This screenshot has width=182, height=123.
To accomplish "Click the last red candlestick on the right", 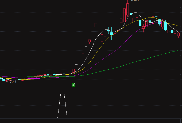I will (x=179, y=34).
